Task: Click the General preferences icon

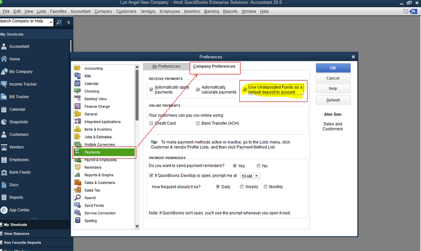Action: pyautogui.click(x=78, y=114)
